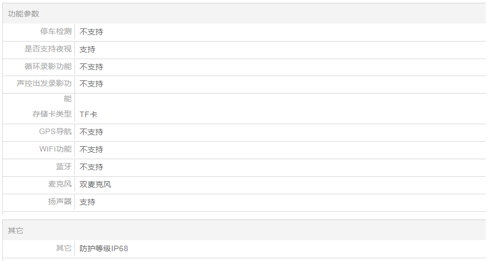Click 不支持 value next to 蓝牙
Viewport: 489px width, 261px height.
(91, 167)
